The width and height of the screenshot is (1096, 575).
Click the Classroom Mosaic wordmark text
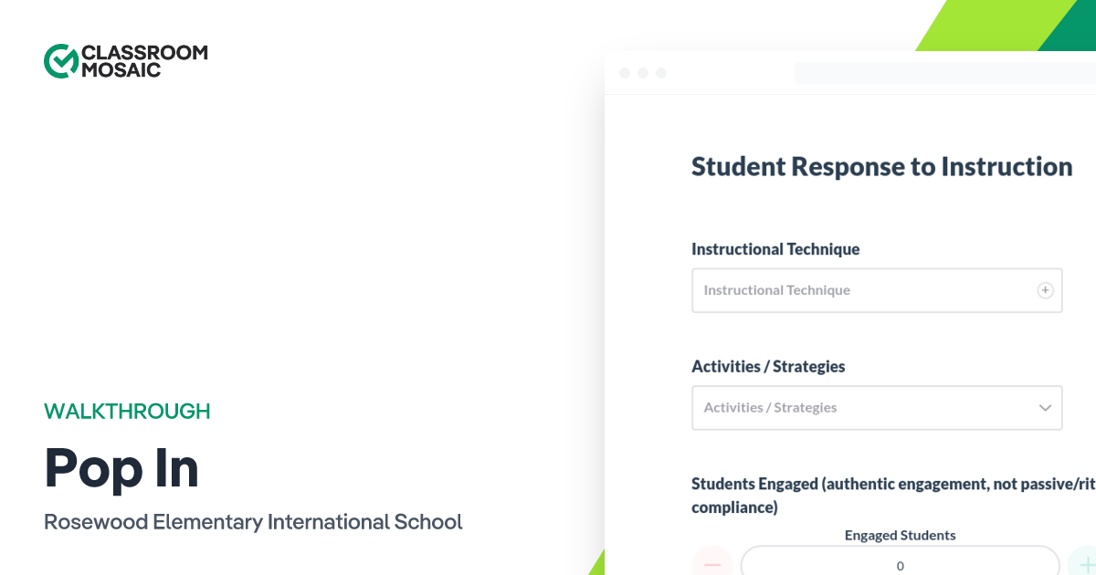click(x=143, y=60)
